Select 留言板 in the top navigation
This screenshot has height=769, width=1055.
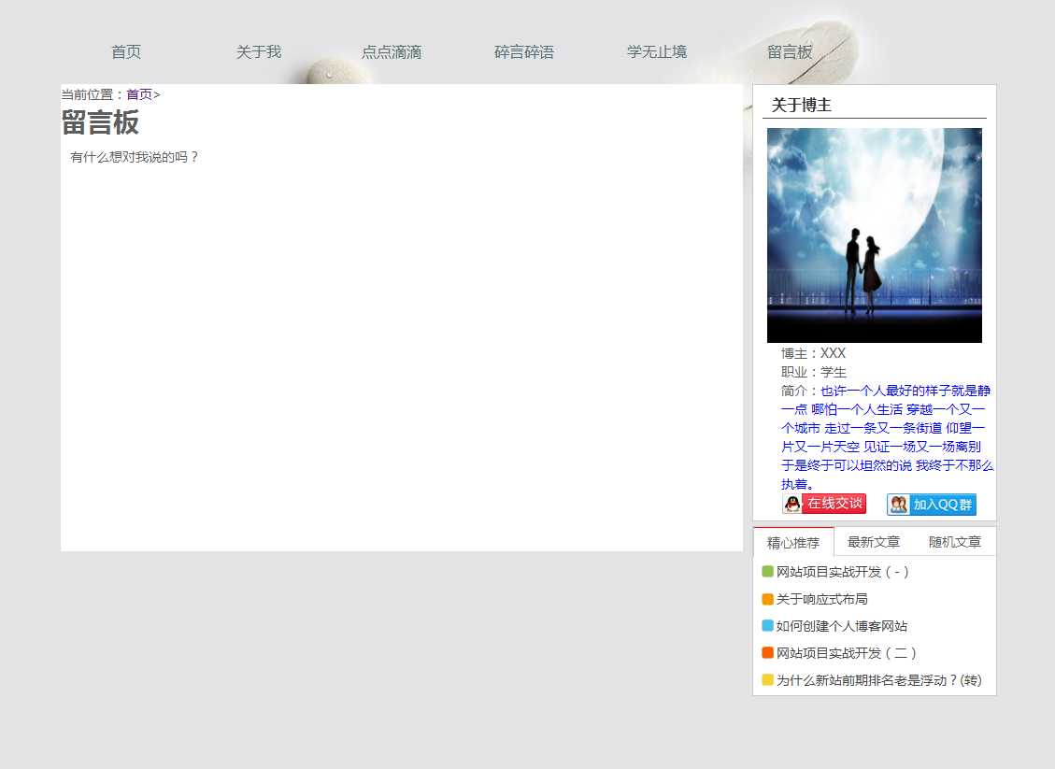click(790, 52)
